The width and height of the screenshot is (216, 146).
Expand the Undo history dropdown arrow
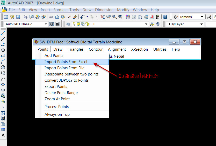pyautogui.click(x=87, y=17)
